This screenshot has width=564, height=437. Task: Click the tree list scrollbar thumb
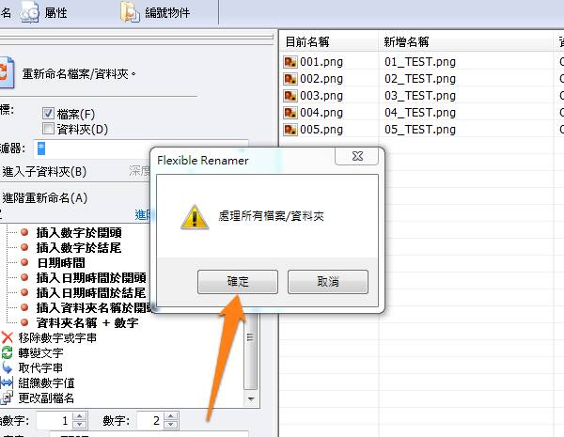[x=250, y=351]
